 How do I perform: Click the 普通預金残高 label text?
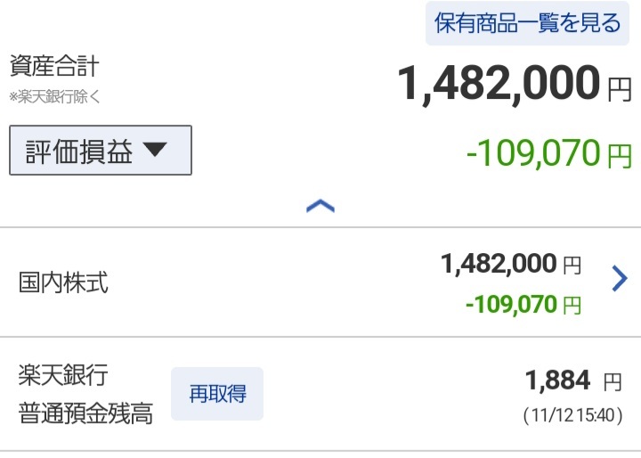85,413
